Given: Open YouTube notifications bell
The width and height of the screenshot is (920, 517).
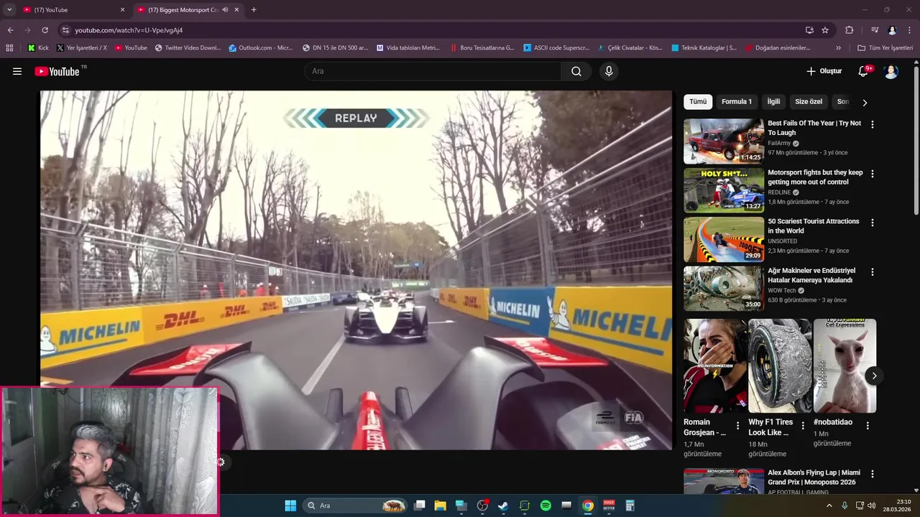Looking at the screenshot, I should [x=864, y=71].
